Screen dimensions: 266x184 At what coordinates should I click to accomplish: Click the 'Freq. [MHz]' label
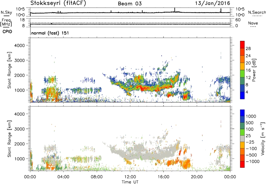6,22
